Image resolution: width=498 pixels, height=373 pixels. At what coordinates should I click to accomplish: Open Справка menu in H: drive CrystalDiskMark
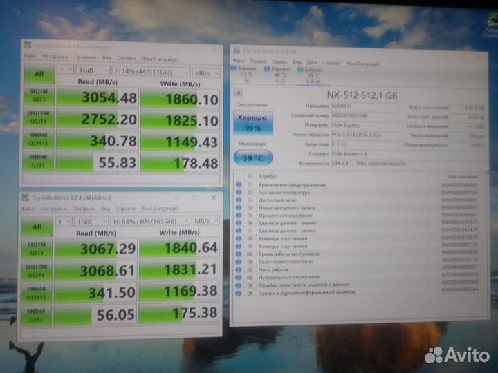tap(125, 209)
